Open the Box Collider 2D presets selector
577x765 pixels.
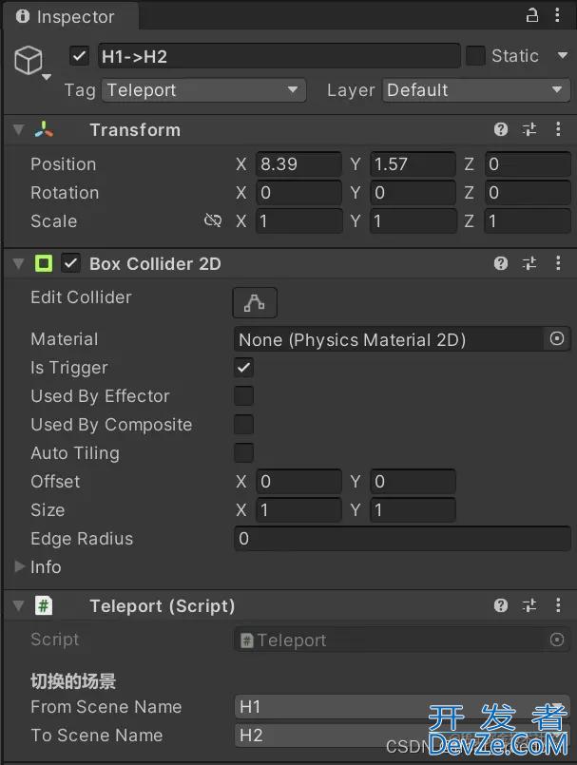click(x=529, y=263)
